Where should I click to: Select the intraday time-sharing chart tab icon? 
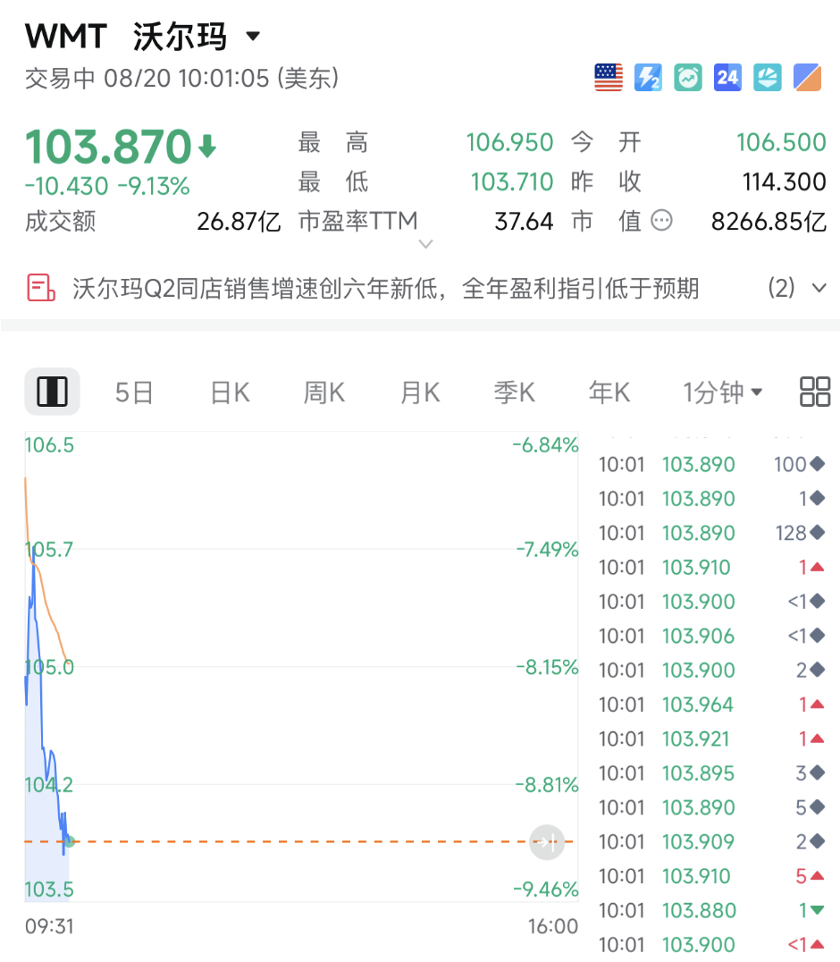pos(52,392)
